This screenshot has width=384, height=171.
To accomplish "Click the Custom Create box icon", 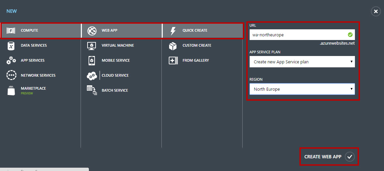I will pyautogui.click(x=173, y=46).
